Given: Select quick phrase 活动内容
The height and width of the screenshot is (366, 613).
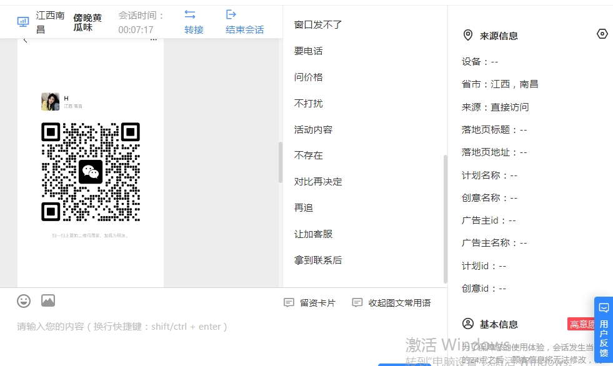Looking at the screenshot, I should coord(313,129).
